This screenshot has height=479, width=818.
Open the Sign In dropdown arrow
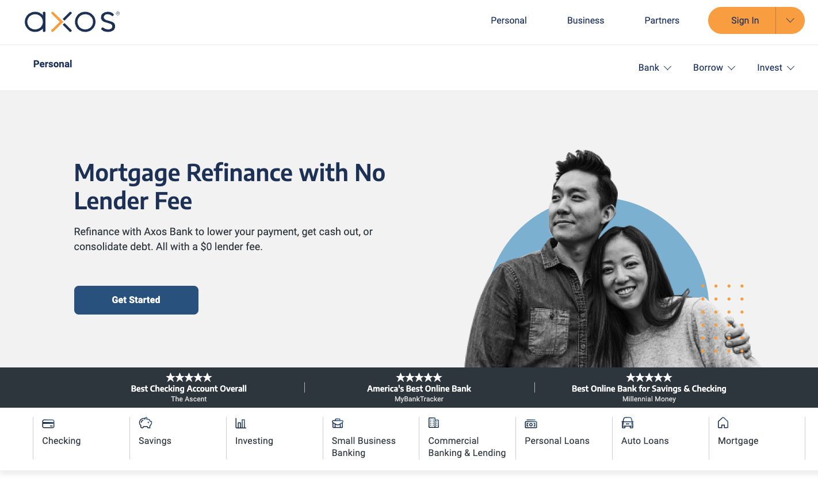tap(790, 21)
